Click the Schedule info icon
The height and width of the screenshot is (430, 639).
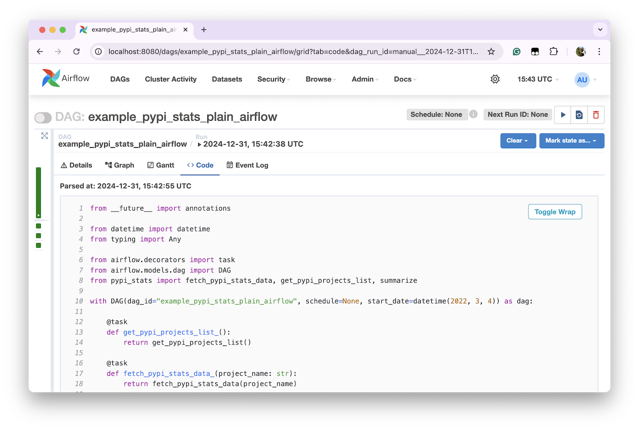click(x=473, y=114)
